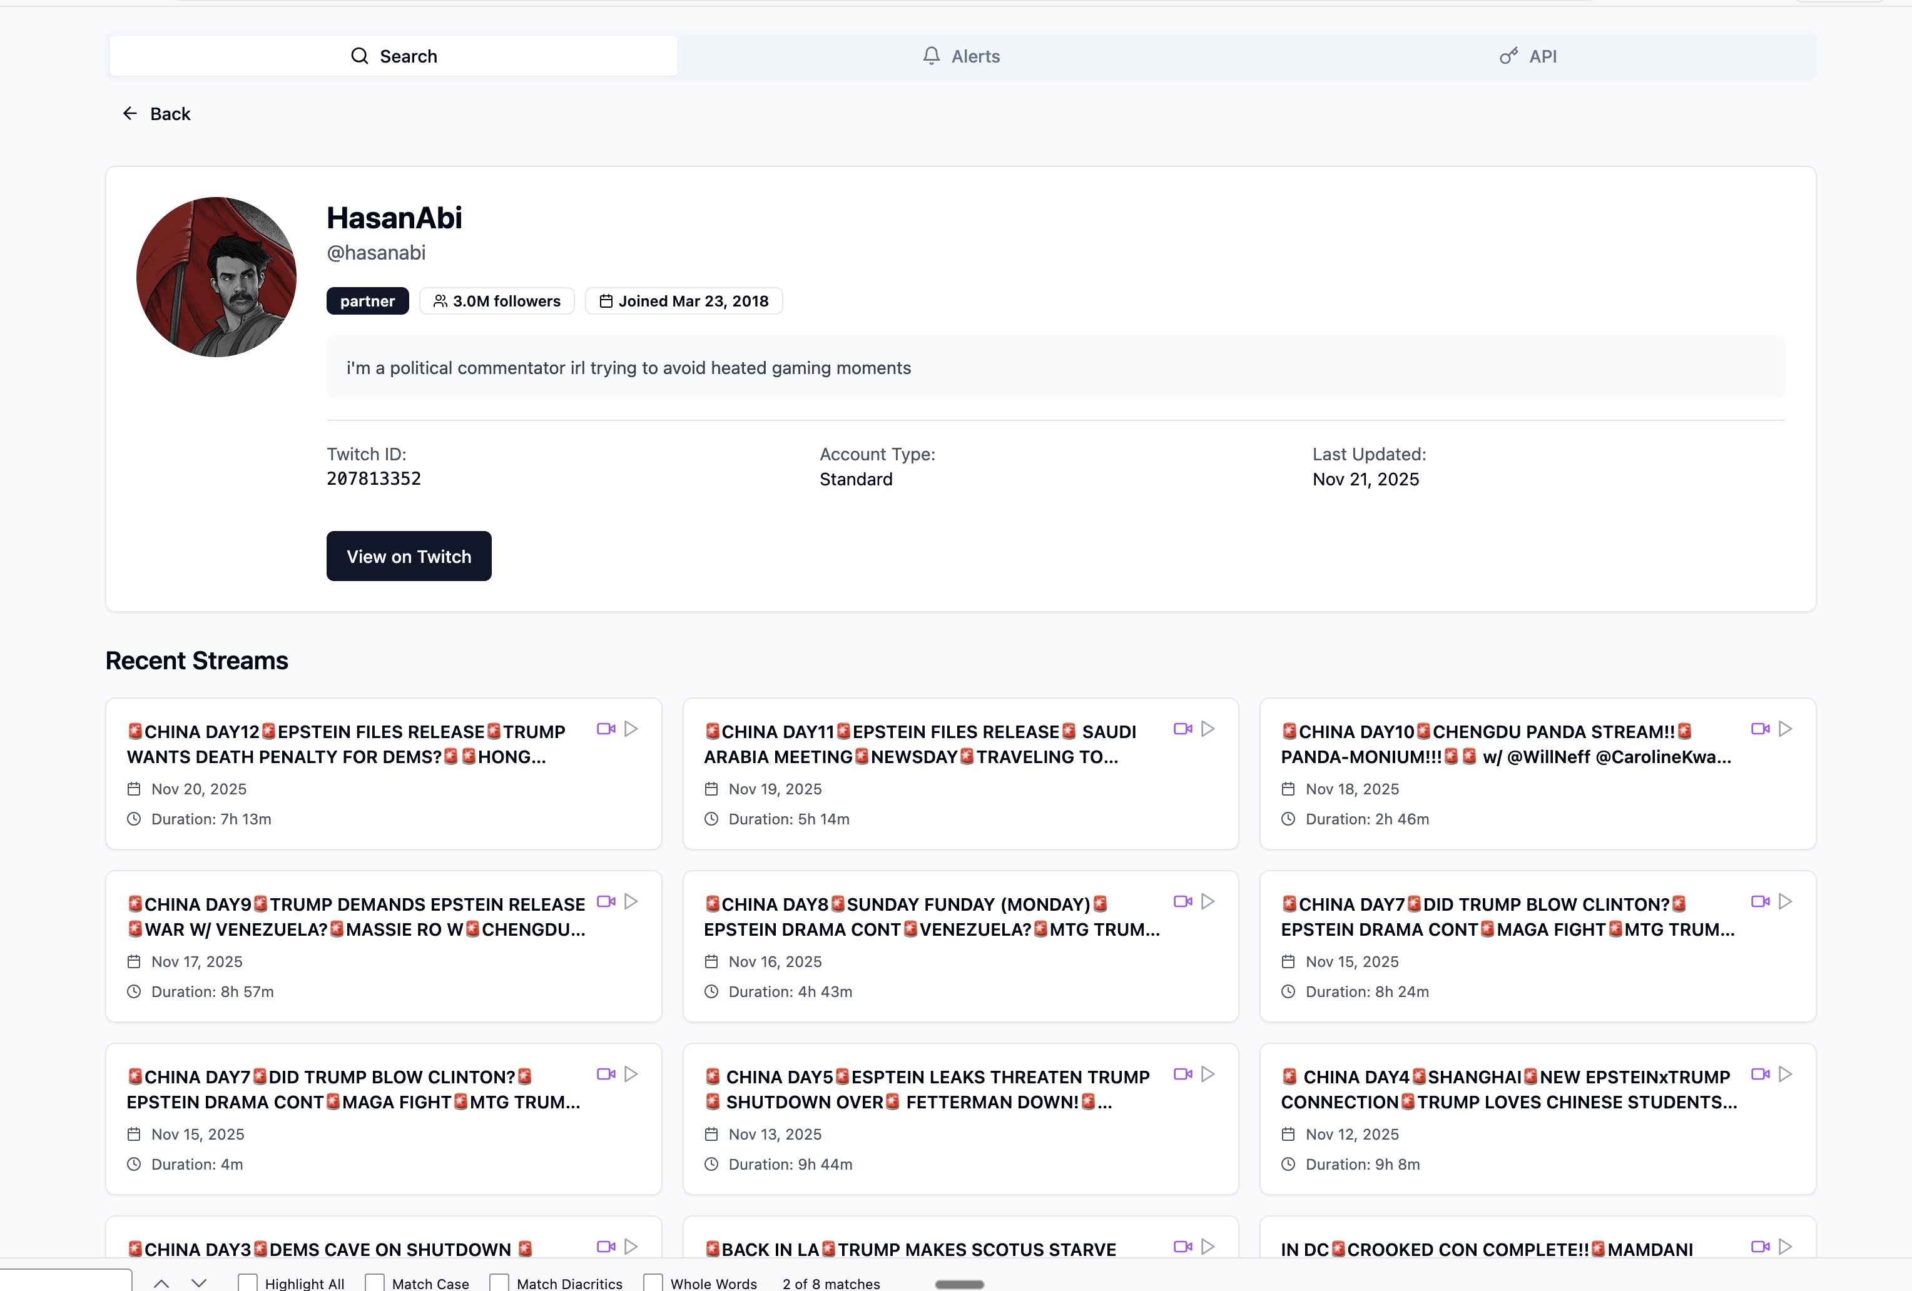Click the profile bio text box

point(1055,368)
